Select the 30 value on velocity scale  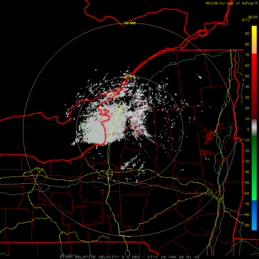(x=247, y=98)
